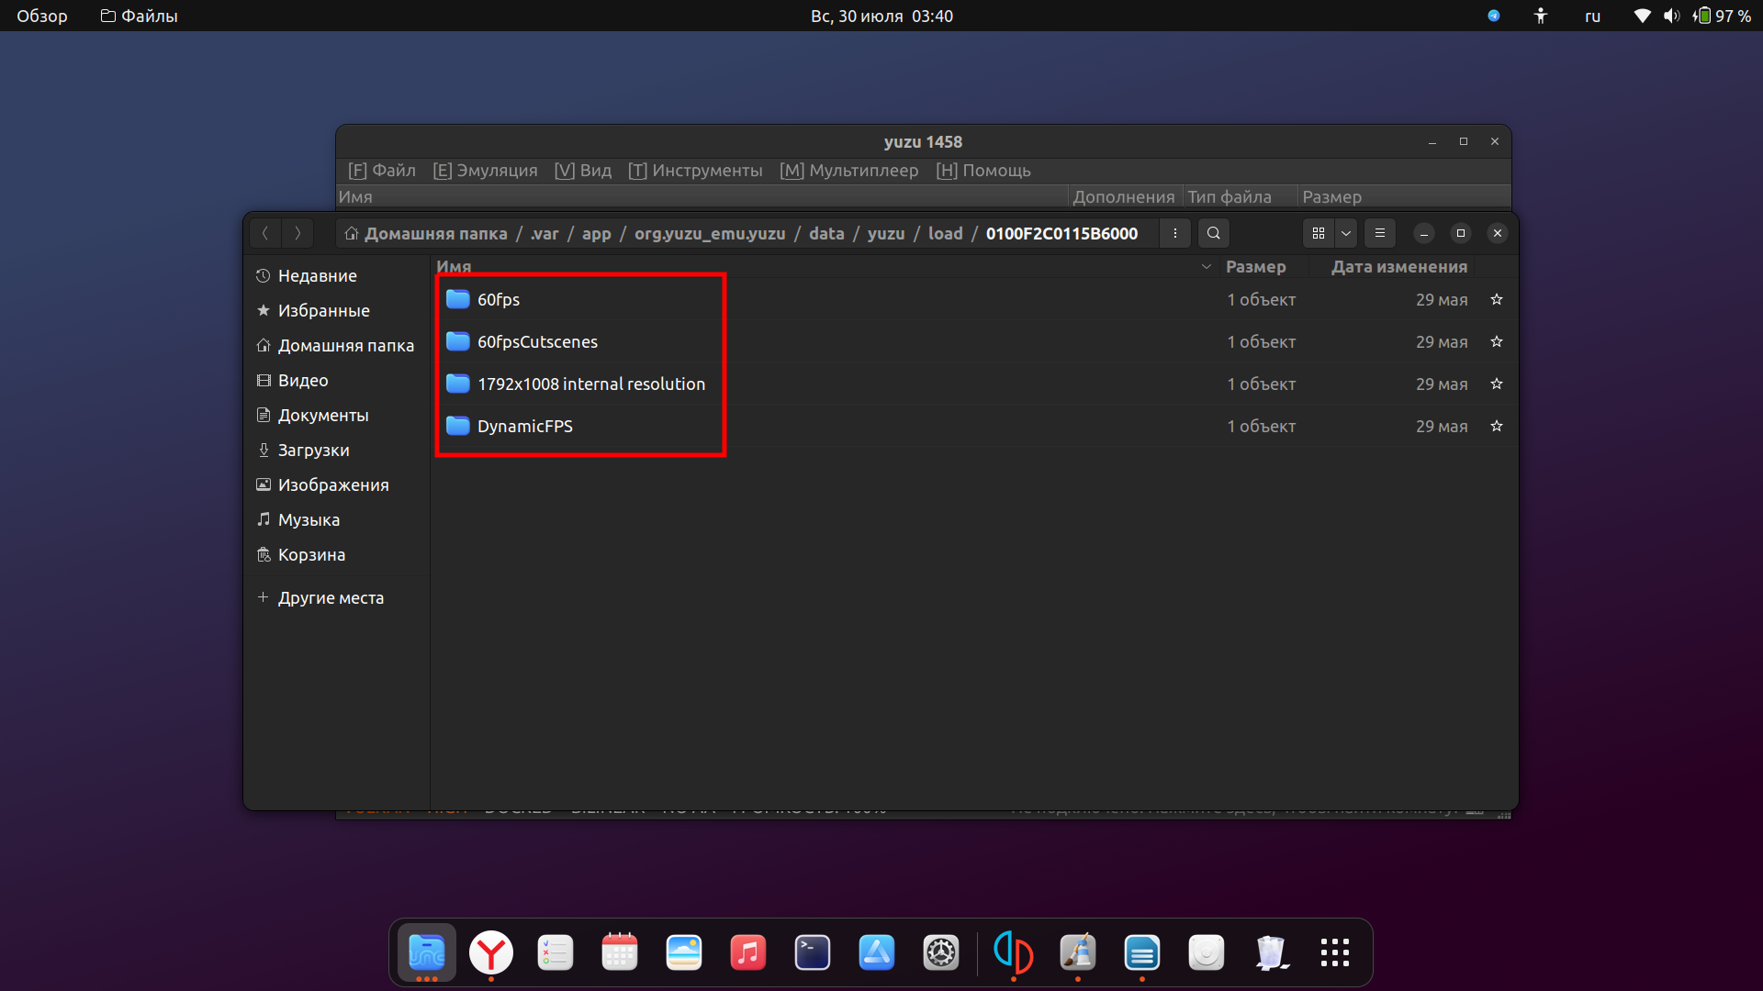Star the 60fps folder

tap(1497, 299)
